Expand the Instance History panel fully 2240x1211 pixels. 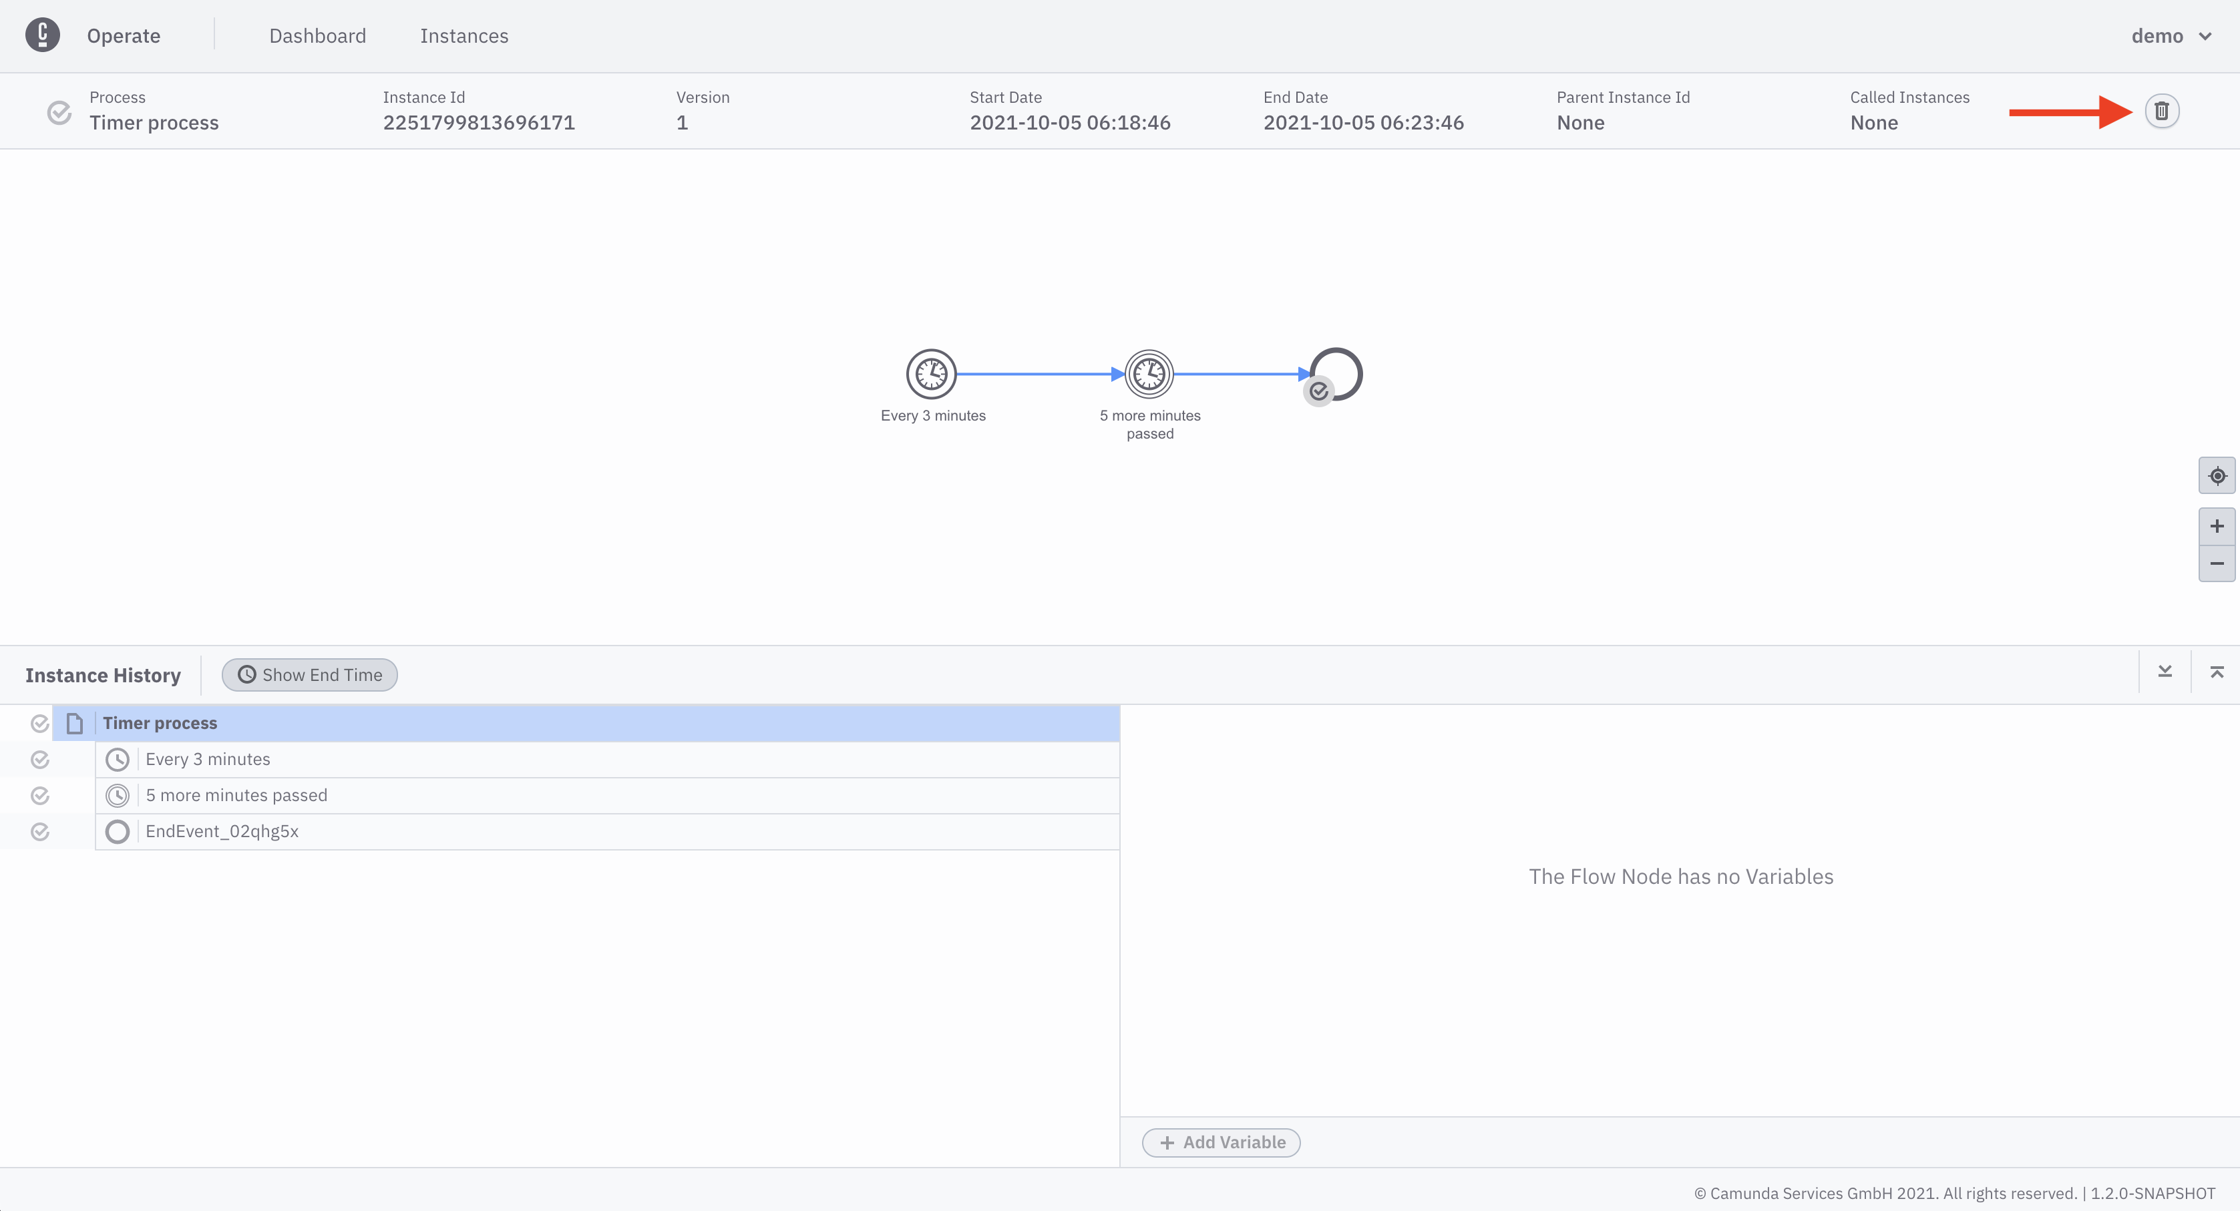pos(2218,671)
